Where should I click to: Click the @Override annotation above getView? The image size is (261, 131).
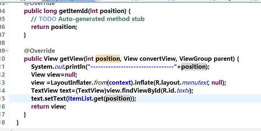pyautogui.click(x=39, y=51)
